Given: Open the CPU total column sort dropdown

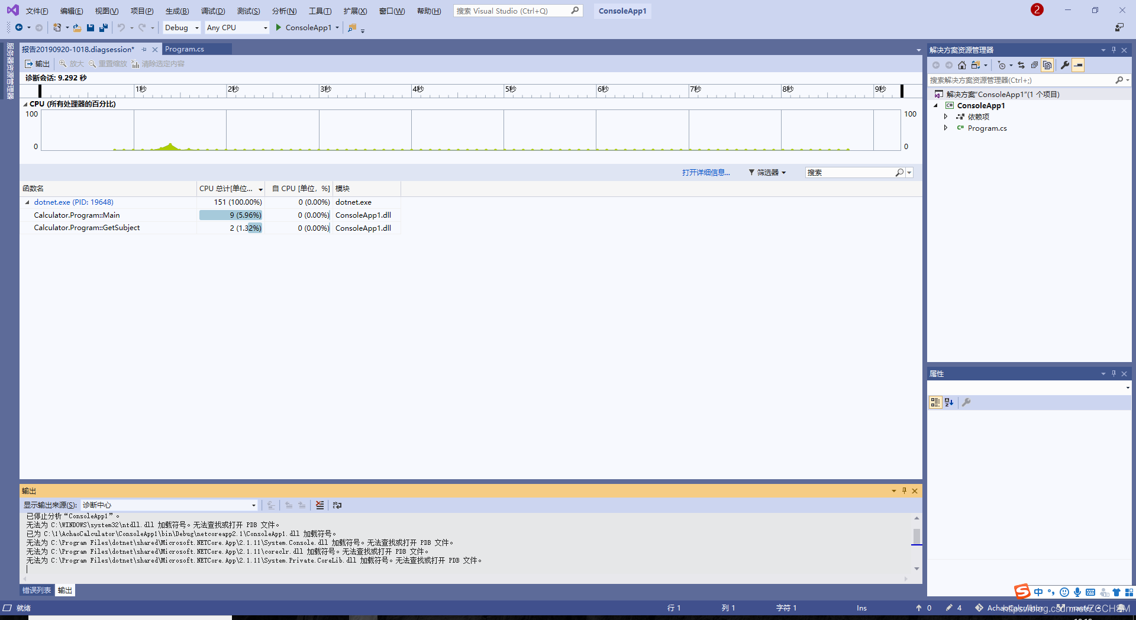Looking at the screenshot, I should pyautogui.click(x=260, y=189).
